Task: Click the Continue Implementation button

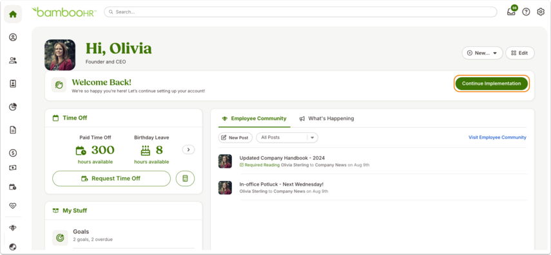Action: click(491, 84)
